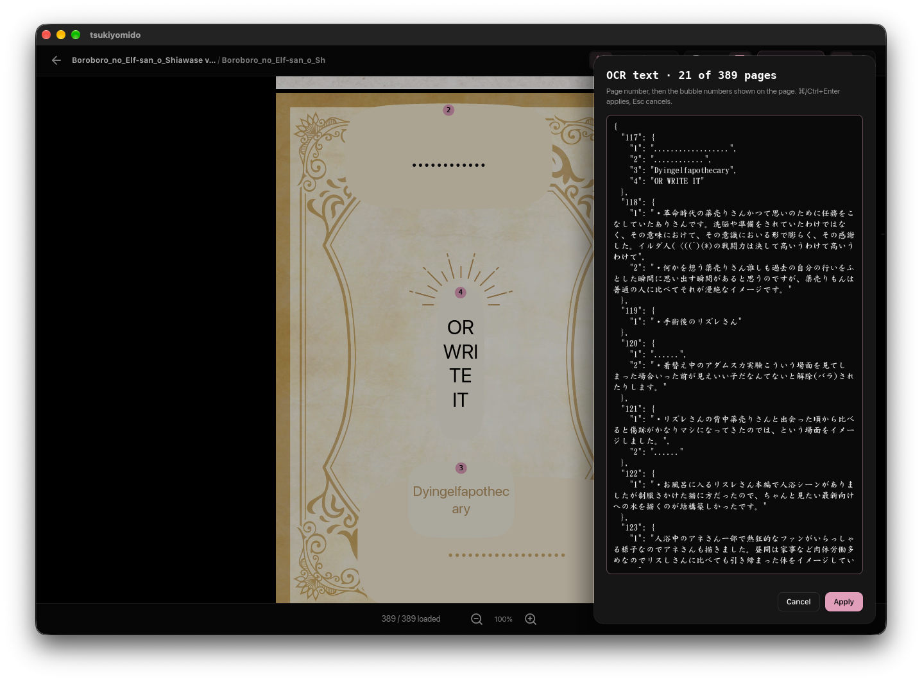Zoom in with the plus magnifier icon
Viewport: 922px width, 682px height.
531,619
